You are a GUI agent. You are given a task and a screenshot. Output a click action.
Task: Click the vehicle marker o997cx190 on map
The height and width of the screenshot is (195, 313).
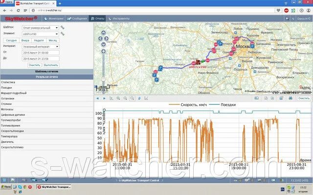pos(198,62)
